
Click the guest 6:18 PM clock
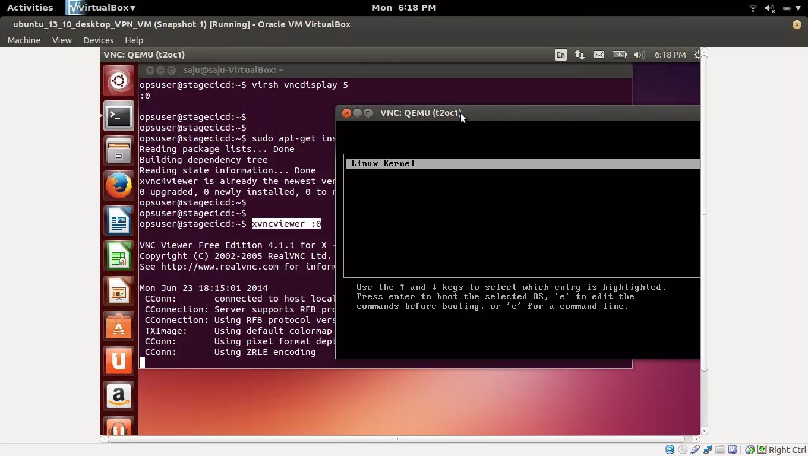pyautogui.click(x=670, y=55)
